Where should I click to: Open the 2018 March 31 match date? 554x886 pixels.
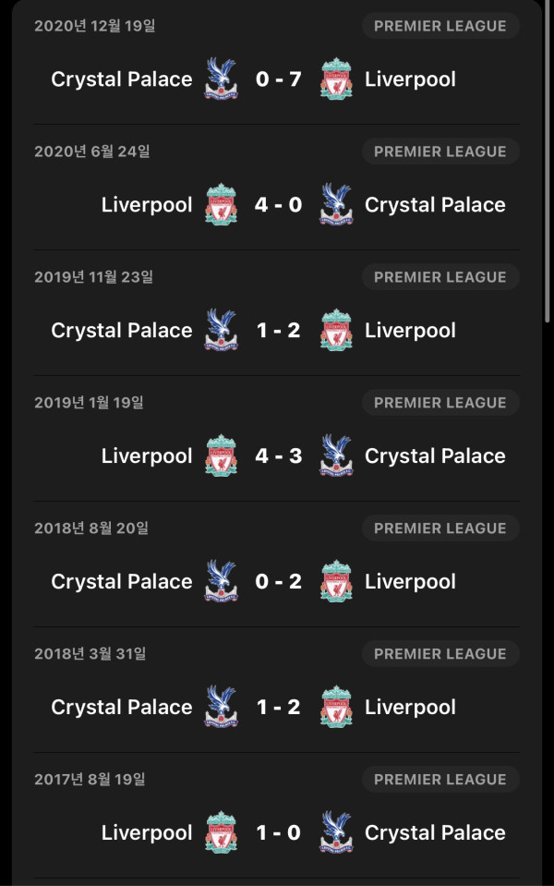[90, 654]
